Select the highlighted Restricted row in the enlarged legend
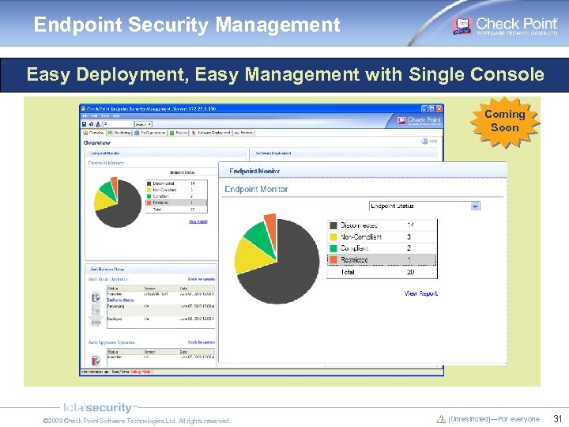Image resolution: width=569 pixels, height=427 pixels. tap(382, 259)
